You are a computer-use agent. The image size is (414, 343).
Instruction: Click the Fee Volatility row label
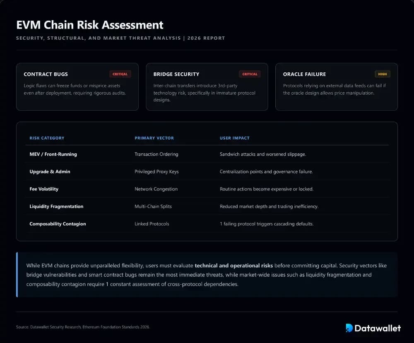[44, 189]
